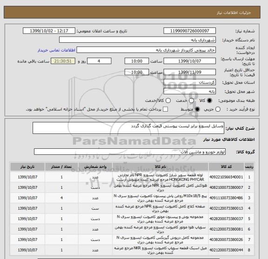
Task: Click the شماره نیاز field 1199090726000097
Action: [x=189, y=31]
